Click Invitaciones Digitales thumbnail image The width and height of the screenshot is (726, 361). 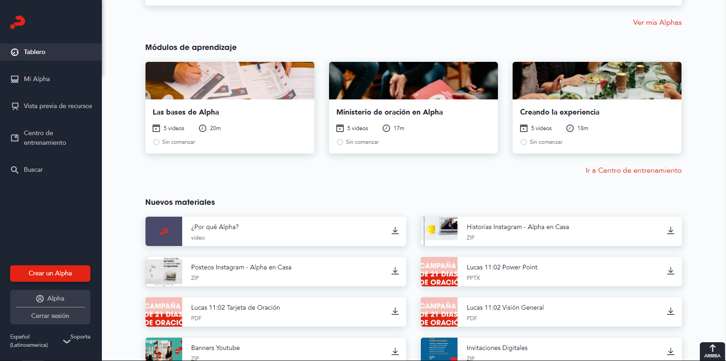[439, 349]
